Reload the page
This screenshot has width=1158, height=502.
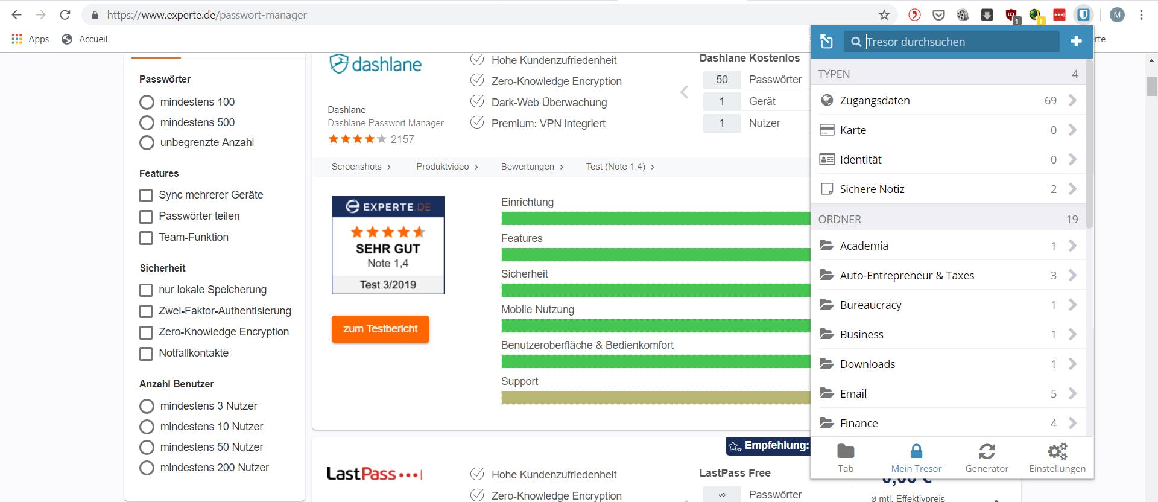point(65,15)
